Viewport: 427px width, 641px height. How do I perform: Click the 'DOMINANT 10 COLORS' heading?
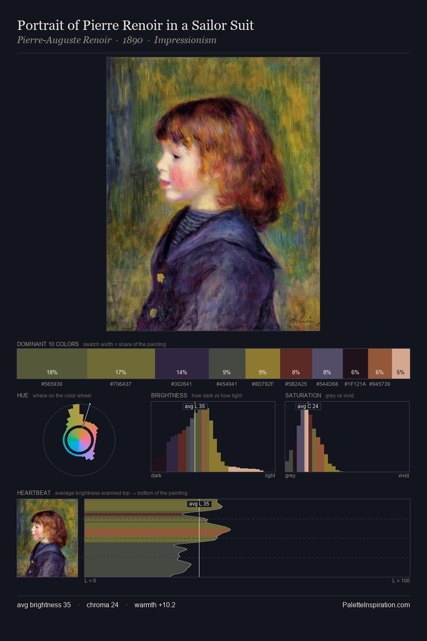click(48, 344)
